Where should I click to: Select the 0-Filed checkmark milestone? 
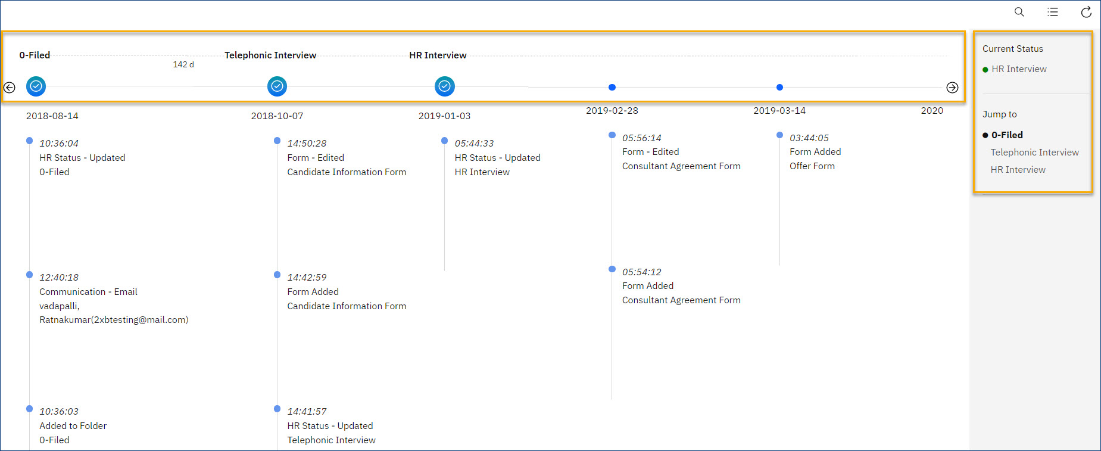click(x=36, y=86)
